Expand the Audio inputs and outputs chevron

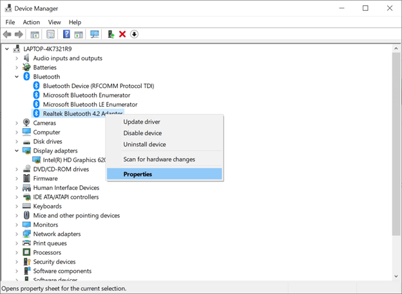17,58
